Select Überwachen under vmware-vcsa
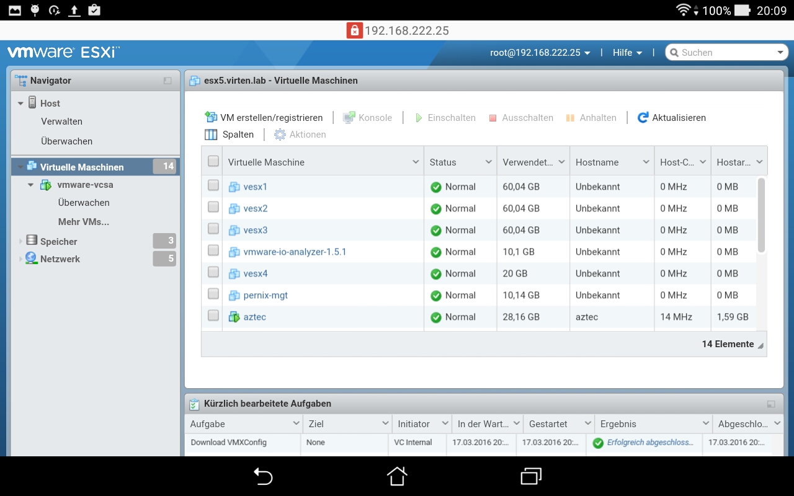 click(x=84, y=202)
